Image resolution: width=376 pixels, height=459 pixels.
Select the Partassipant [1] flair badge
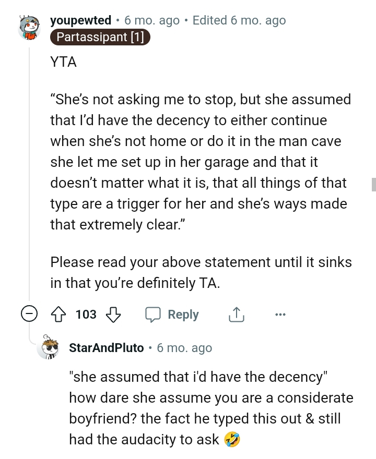(100, 37)
